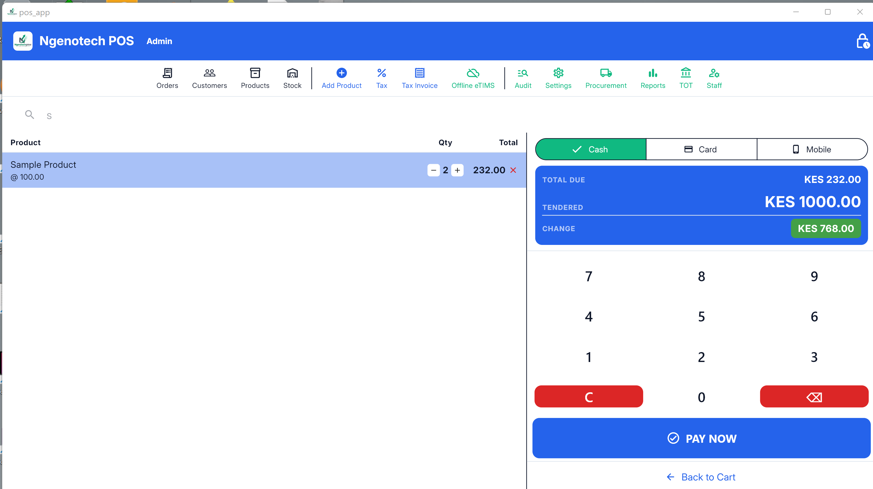Viewport: 873px width, 489px height.
Task: Click the Total column header
Action: pyautogui.click(x=508, y=142)
